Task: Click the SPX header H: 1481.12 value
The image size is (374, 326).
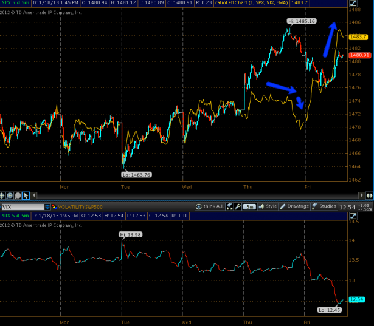Action: pos(123,3)
